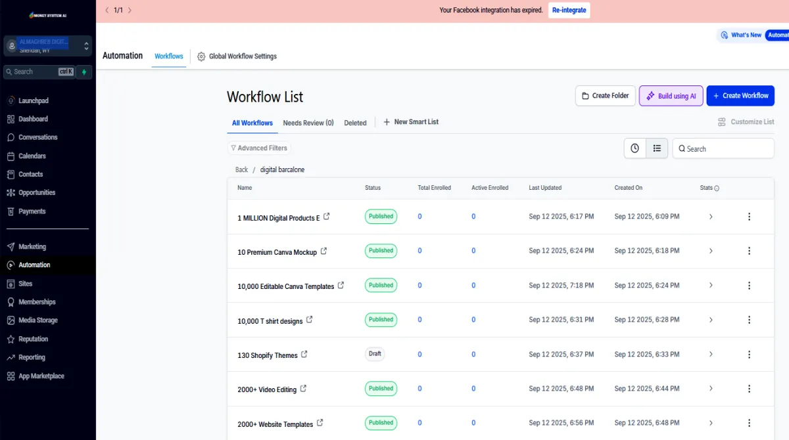Click Total Enrolled count for 130 Shopify Themes
789x440 pixels.
pyautogui.click(x=420, y=355)
